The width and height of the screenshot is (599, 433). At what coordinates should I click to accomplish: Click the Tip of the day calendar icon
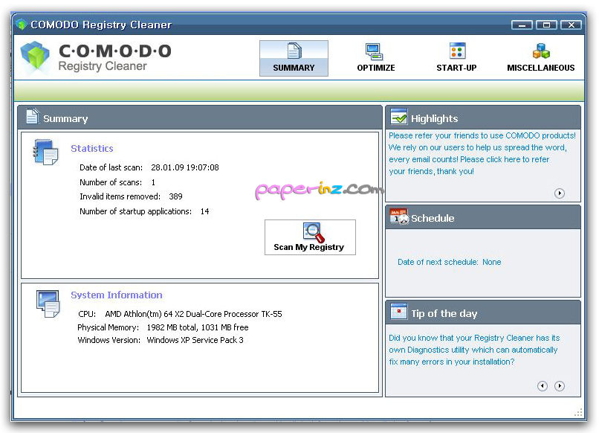tap(399, 312)
